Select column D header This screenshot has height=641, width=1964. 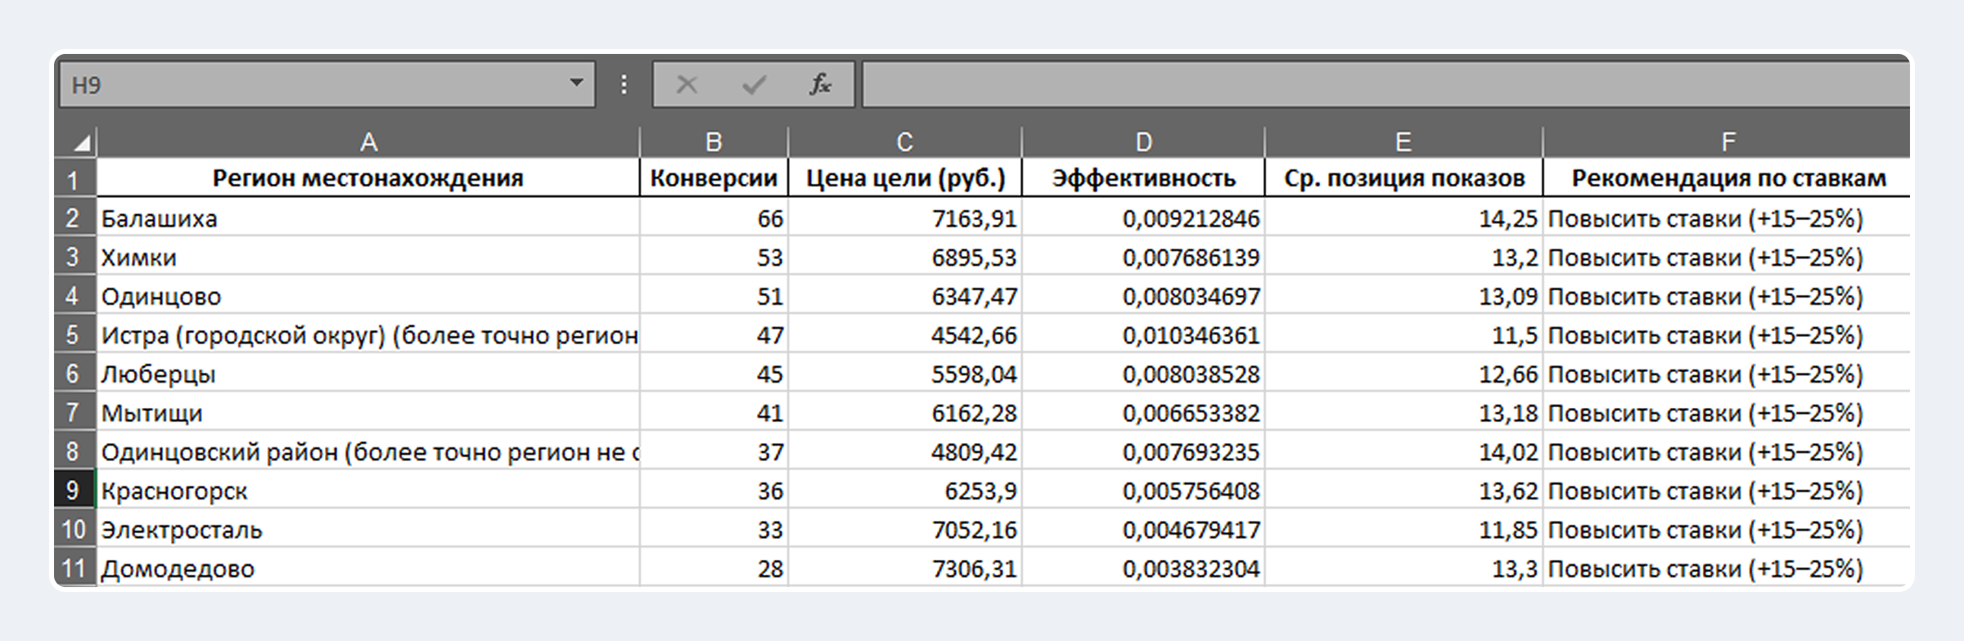1143,142
